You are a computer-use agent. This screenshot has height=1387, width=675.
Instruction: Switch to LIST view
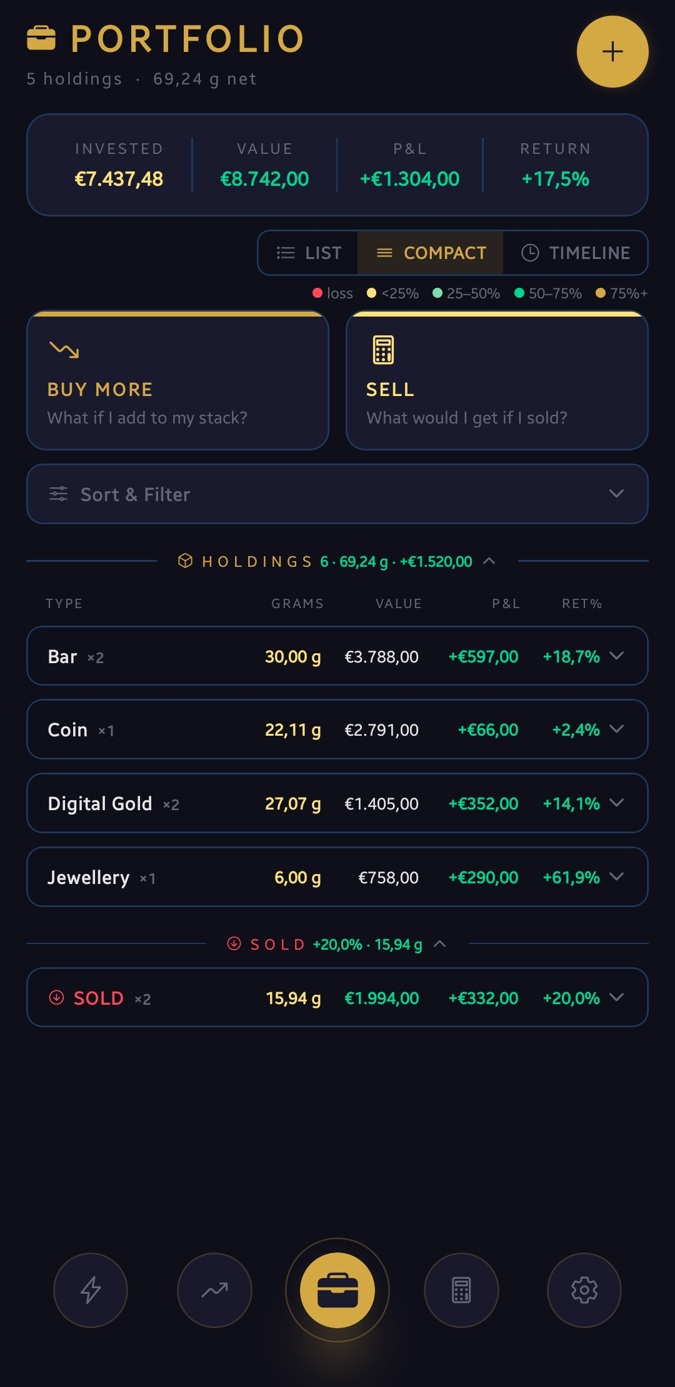[309, 253]
